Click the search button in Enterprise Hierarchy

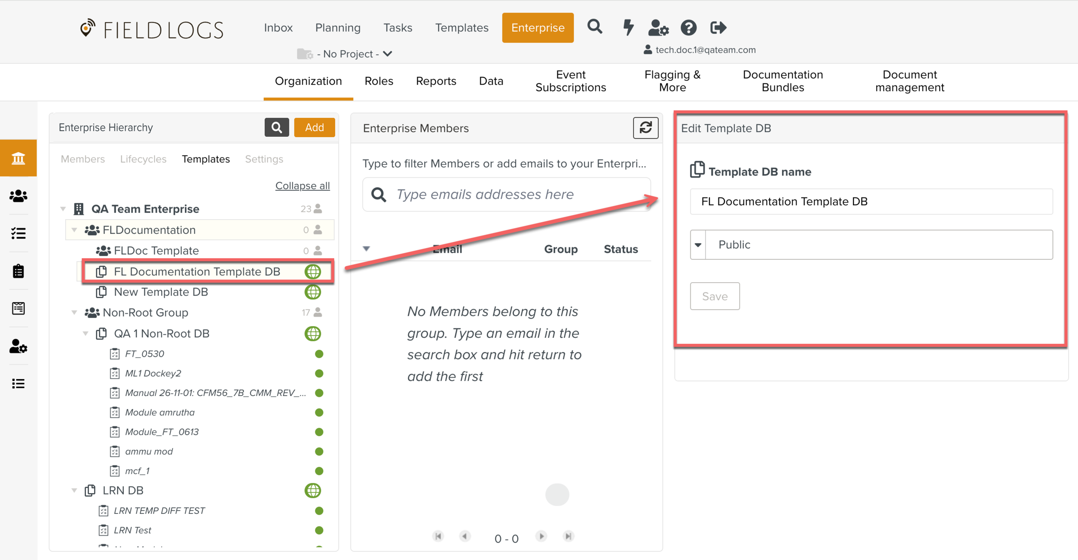coord(276,127)
